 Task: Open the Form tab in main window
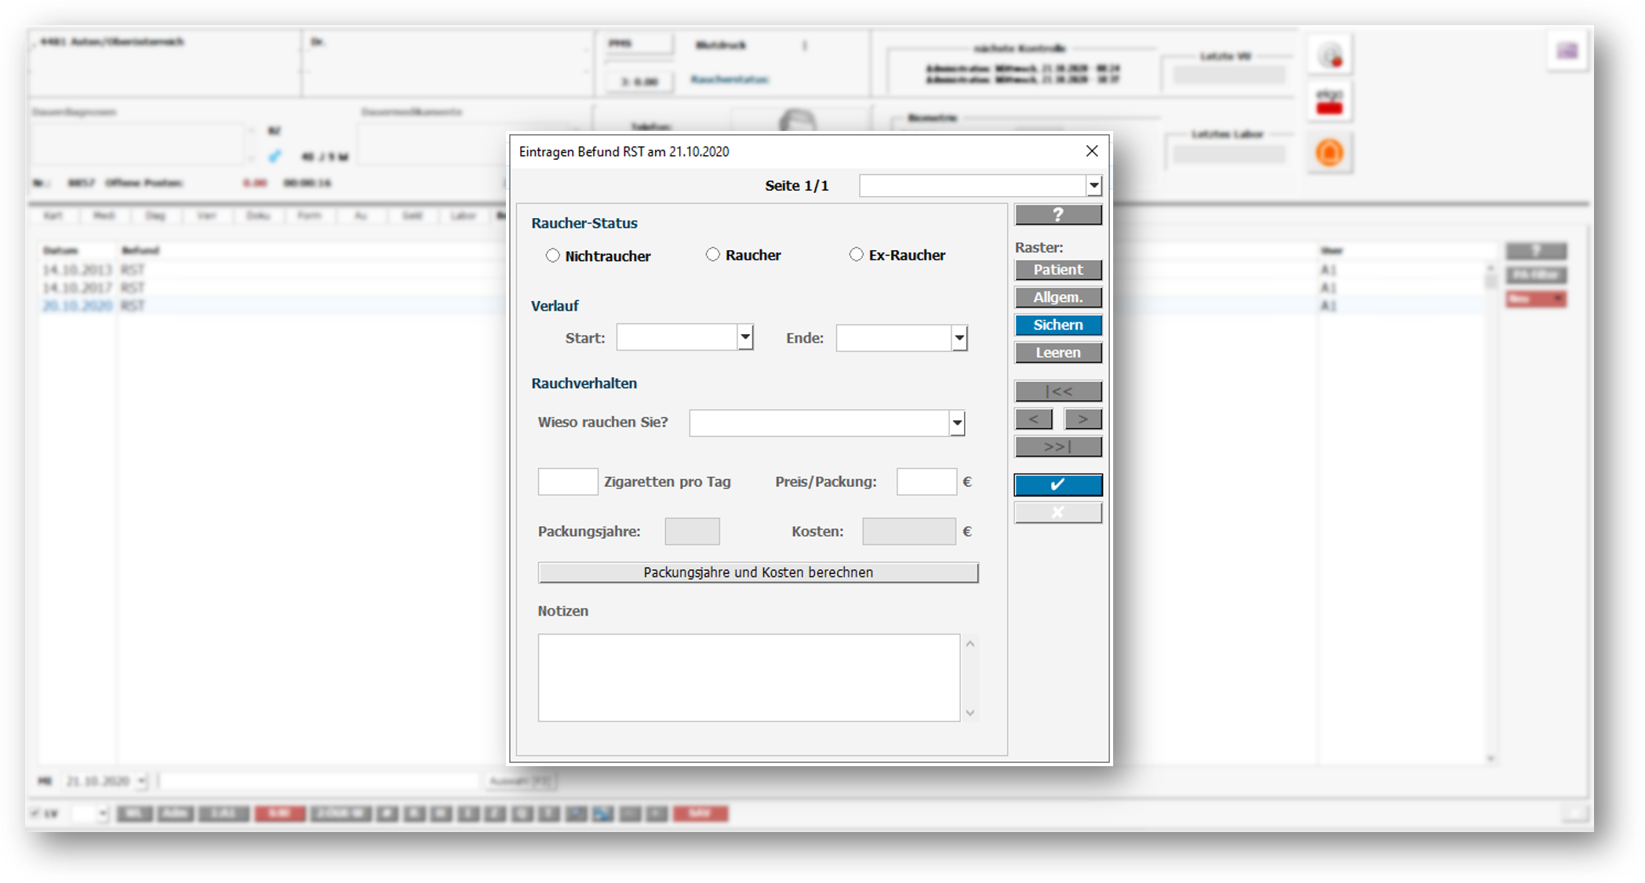point(309,216)
